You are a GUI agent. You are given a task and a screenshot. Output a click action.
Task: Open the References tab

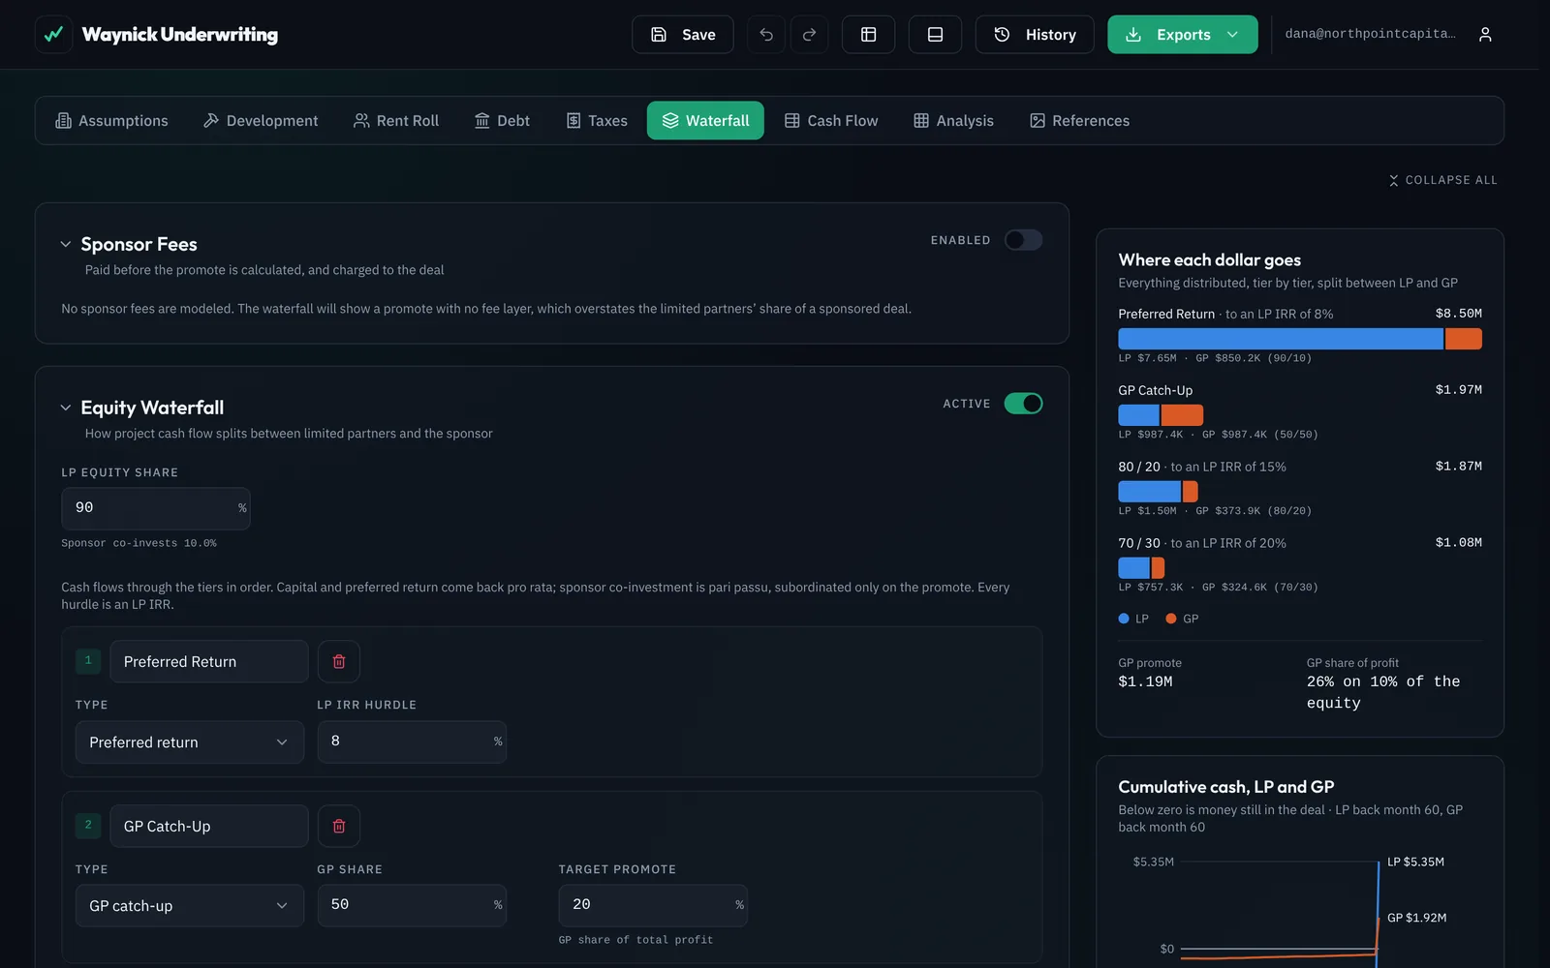[x=1079, y=121]
